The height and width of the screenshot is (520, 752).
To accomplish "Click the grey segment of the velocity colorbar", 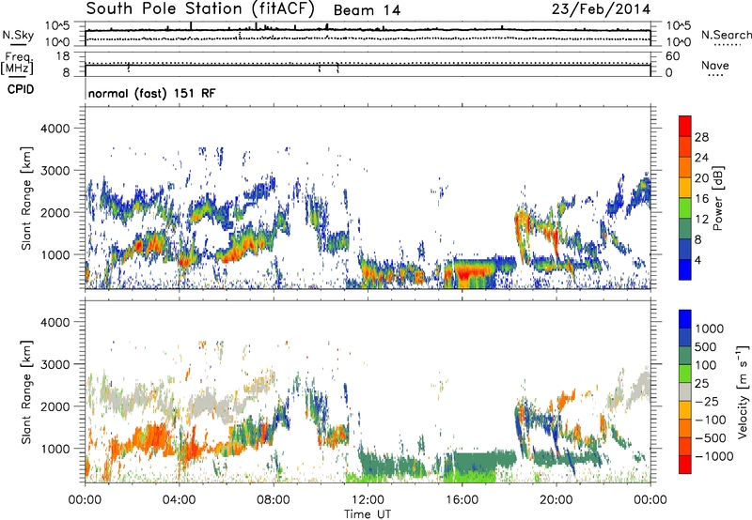I will 685,391.
